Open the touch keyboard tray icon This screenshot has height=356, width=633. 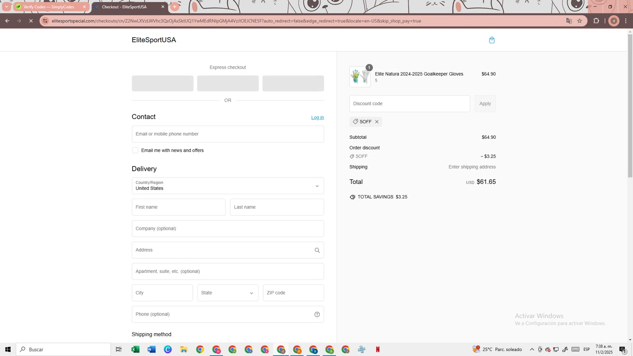(x=576, y=349)
